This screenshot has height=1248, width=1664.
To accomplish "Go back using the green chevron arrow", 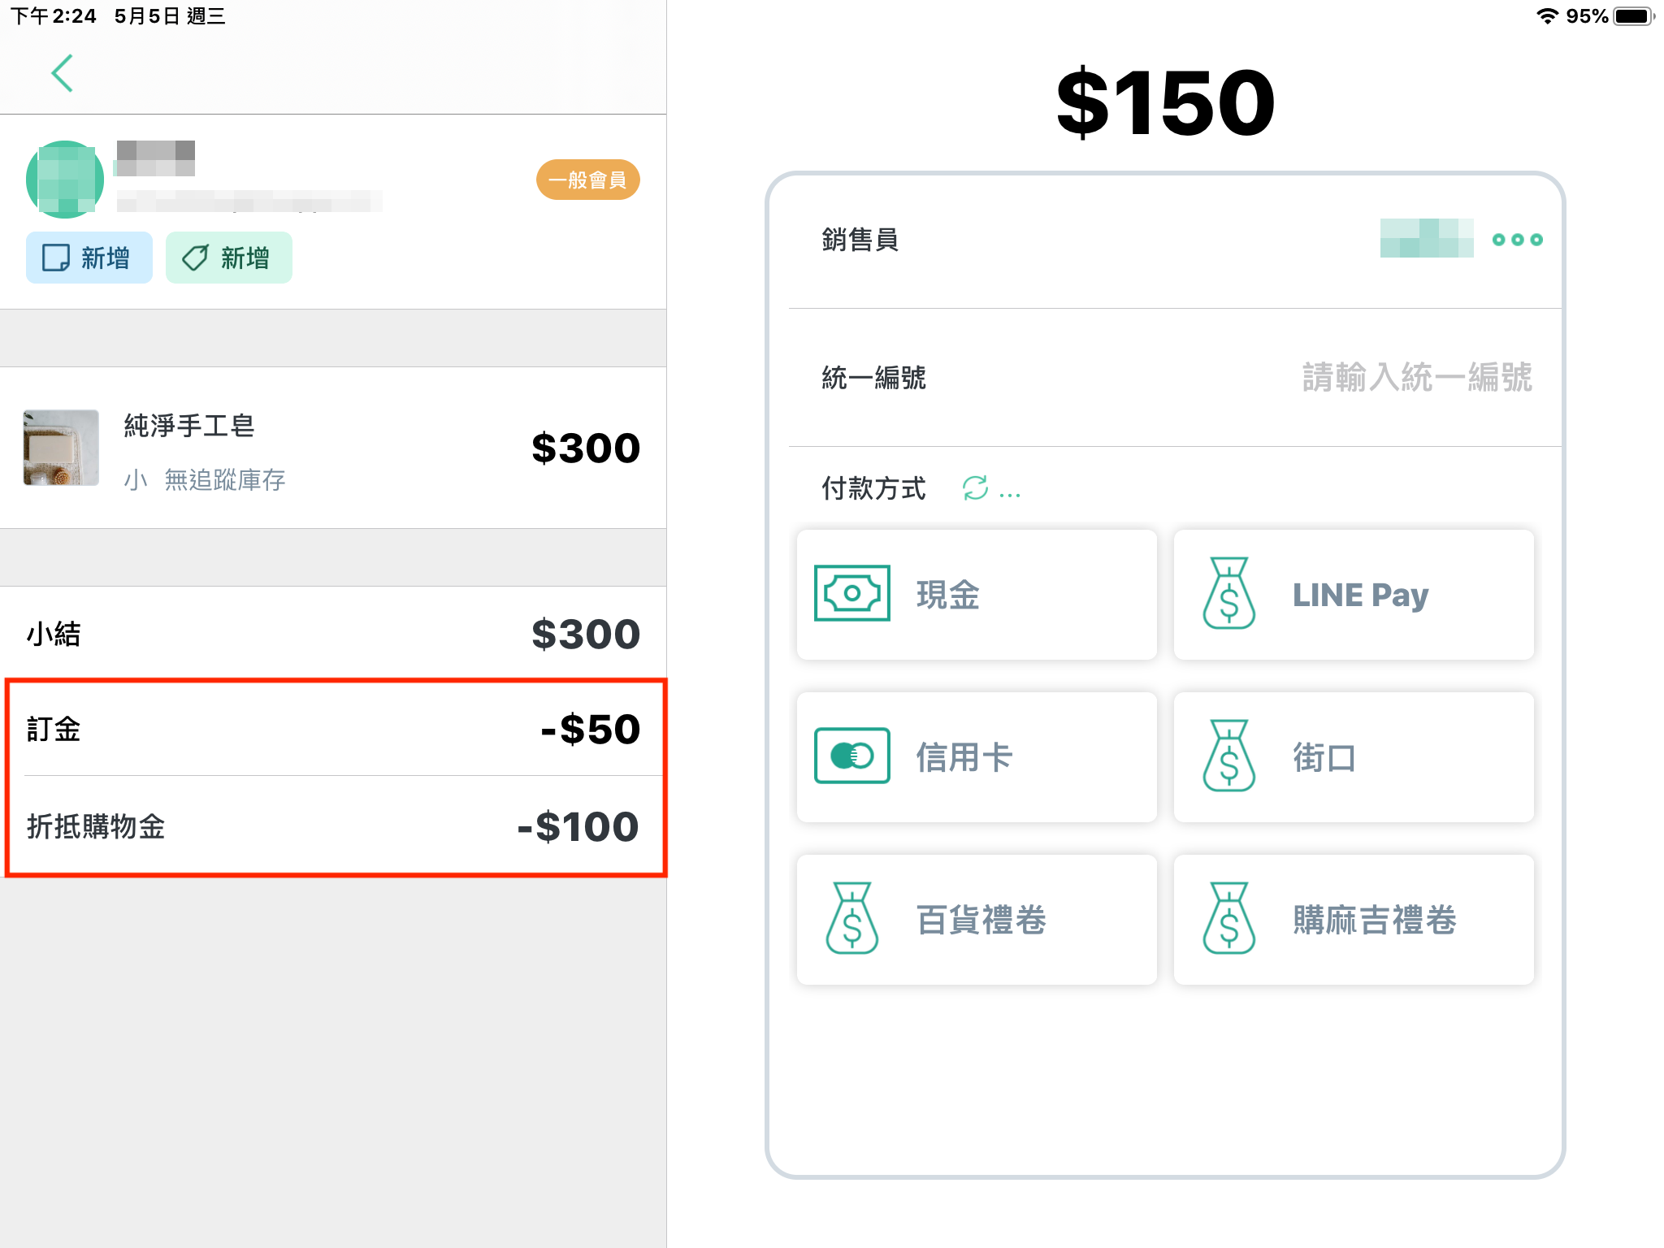I will 63,73.
